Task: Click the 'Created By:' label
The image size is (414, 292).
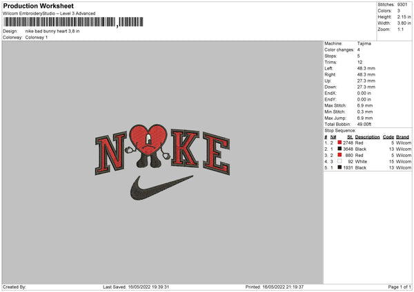Action: (14, 286)
